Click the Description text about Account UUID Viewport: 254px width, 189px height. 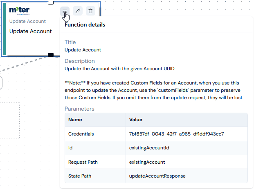click(x=120, y=69)
